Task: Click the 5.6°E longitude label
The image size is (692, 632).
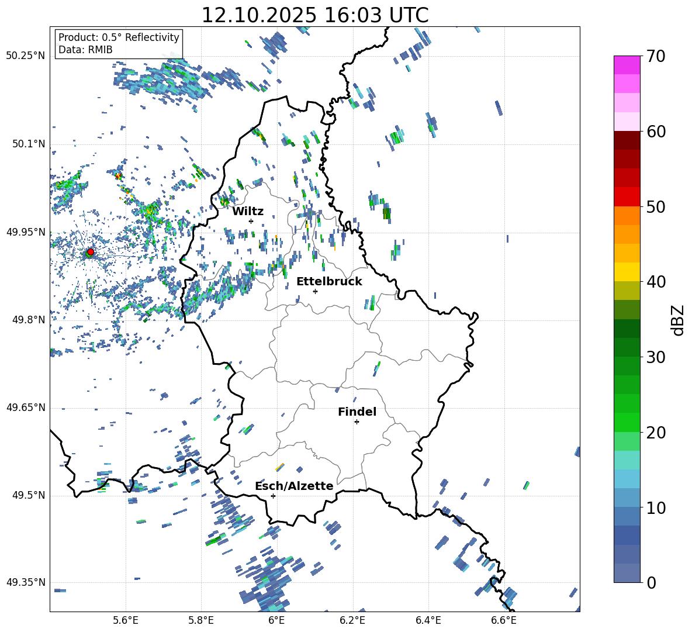Action: 126,620
